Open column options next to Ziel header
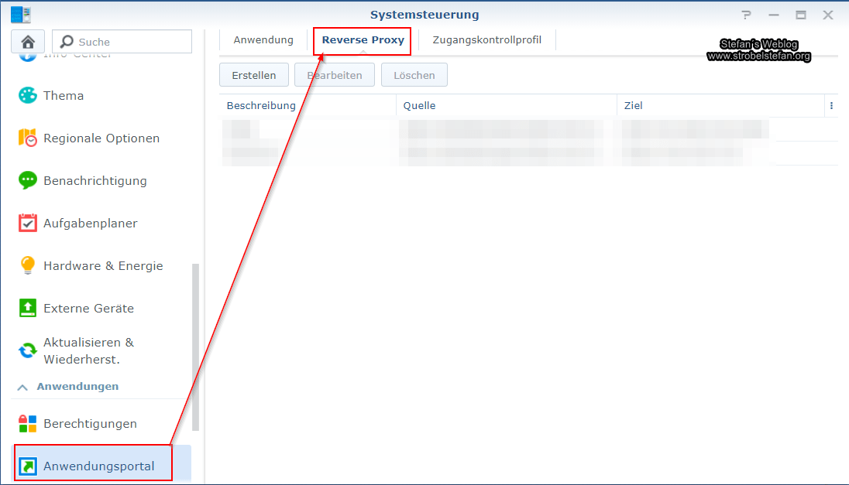This screenshot has height=485, width=849. point(831,105)
